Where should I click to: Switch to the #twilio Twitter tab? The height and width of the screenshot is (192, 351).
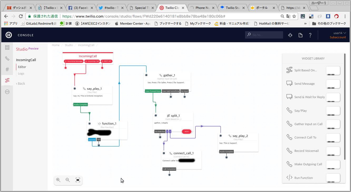click(x=111, y=8)
